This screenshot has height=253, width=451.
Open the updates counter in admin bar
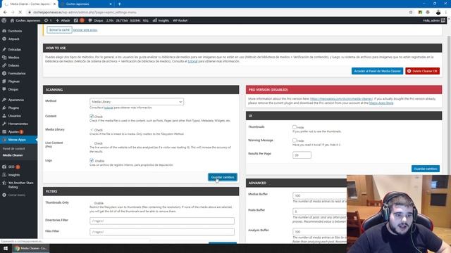pos(48,20)
